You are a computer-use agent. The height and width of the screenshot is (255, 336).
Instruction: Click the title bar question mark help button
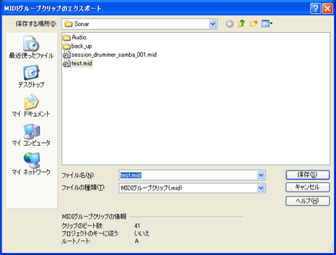pyautogui.click(x=316, y=9)
